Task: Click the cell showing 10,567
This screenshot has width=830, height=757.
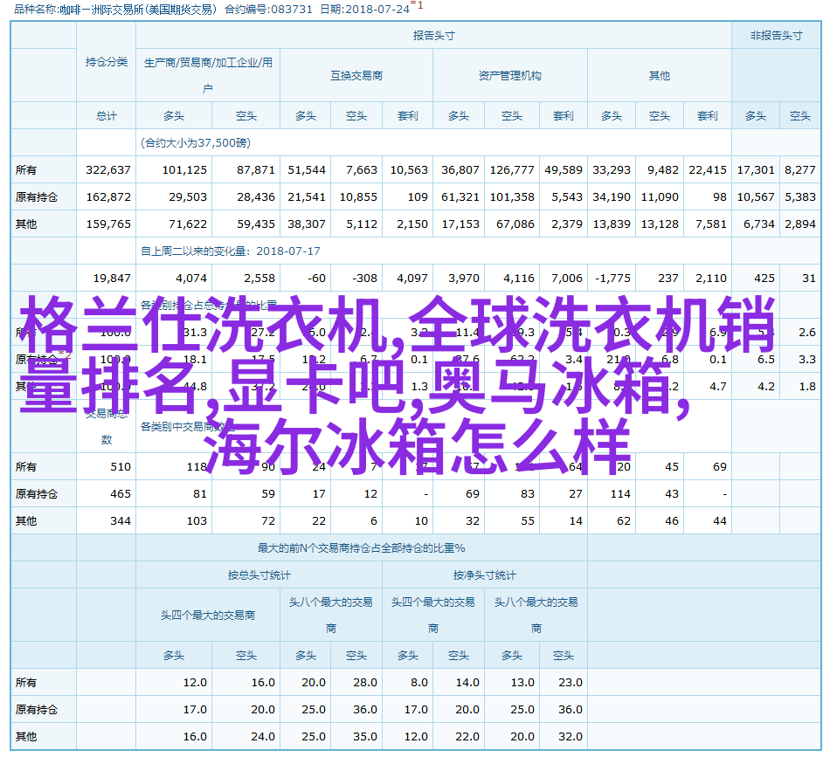Action: point(756,196)
